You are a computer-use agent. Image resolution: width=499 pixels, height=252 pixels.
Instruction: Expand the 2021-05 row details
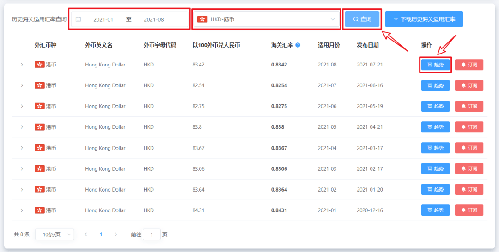point(22,127)
